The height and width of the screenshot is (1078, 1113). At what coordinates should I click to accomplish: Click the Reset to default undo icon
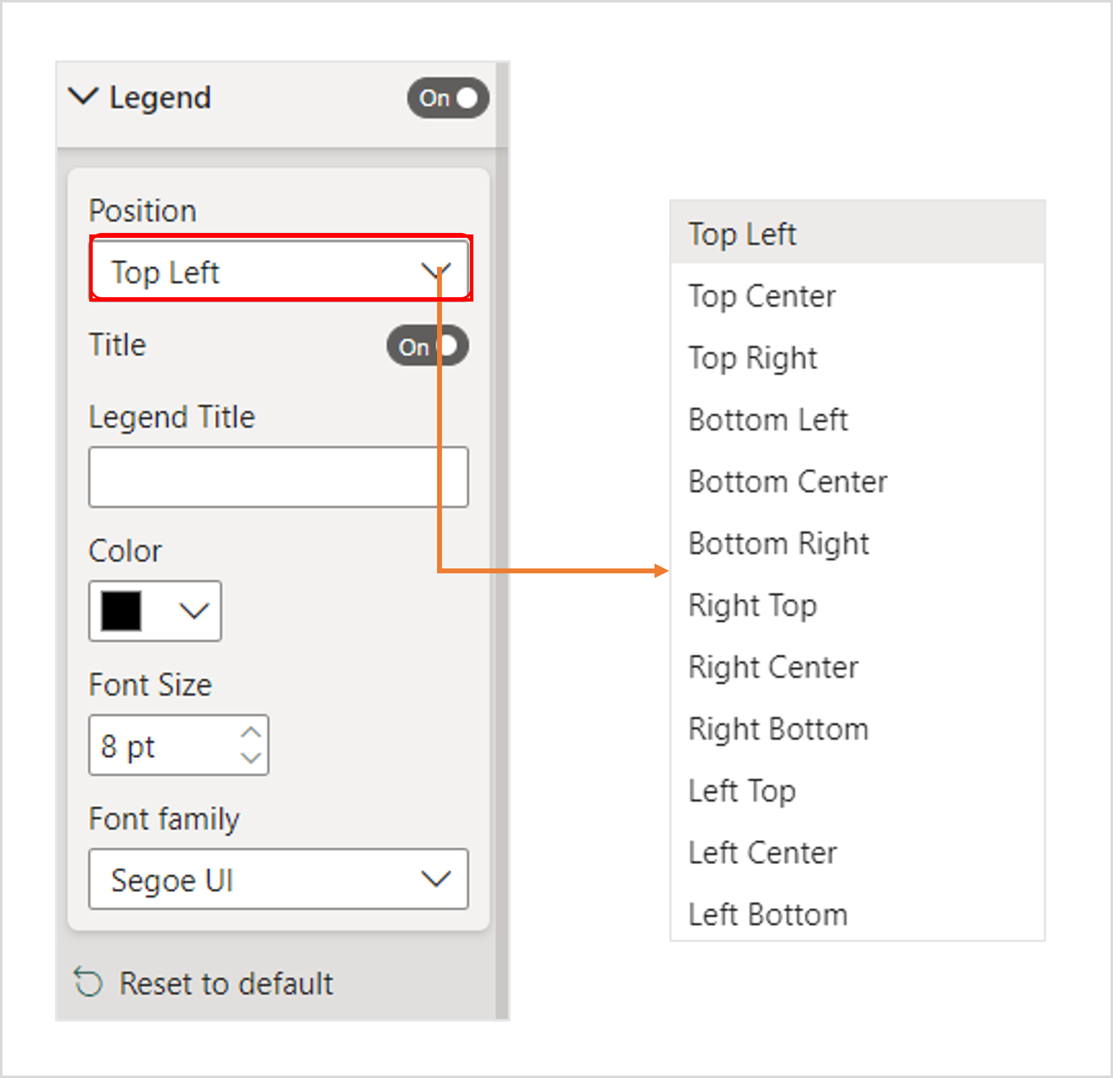pos(89,983)
